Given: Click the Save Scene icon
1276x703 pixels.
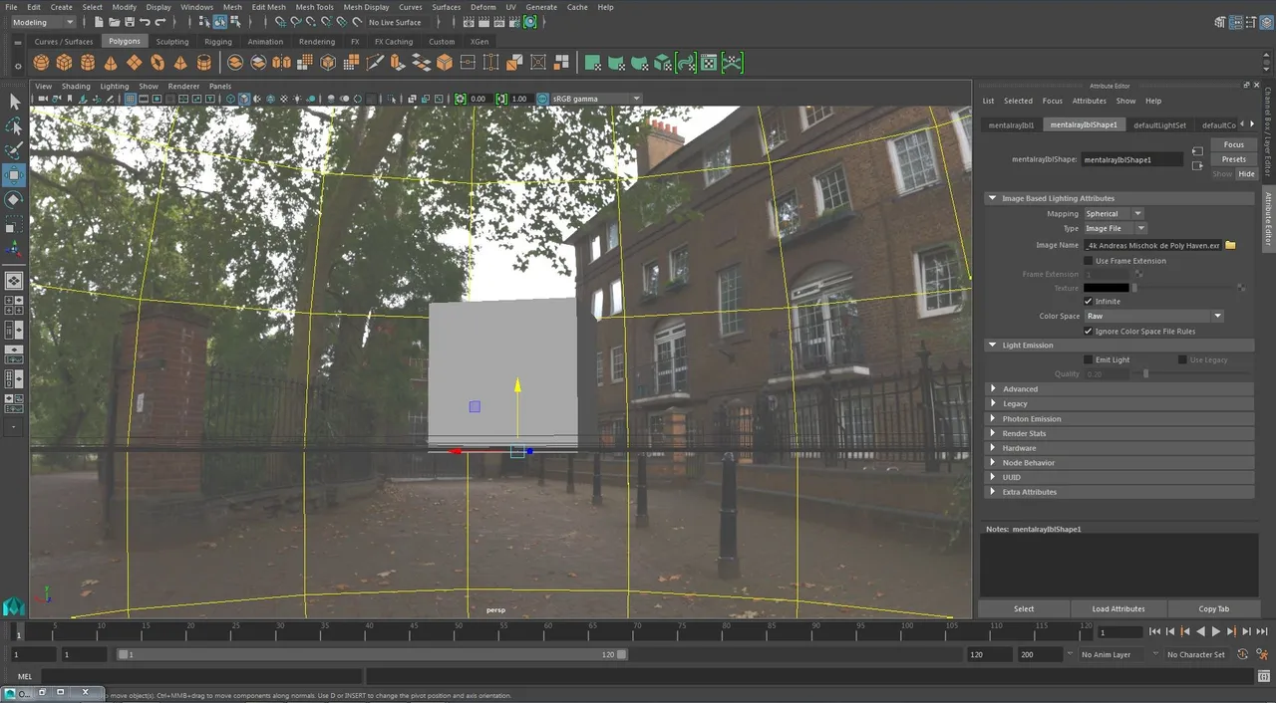Looking at the screenshot, I should point(130,22).
